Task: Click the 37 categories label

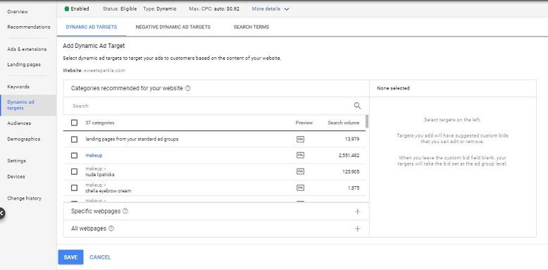Action: point(99,123)
